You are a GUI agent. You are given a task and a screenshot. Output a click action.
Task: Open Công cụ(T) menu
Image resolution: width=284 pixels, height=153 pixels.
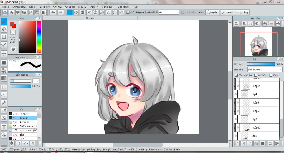pyautogui.click(x=108, y=7)
